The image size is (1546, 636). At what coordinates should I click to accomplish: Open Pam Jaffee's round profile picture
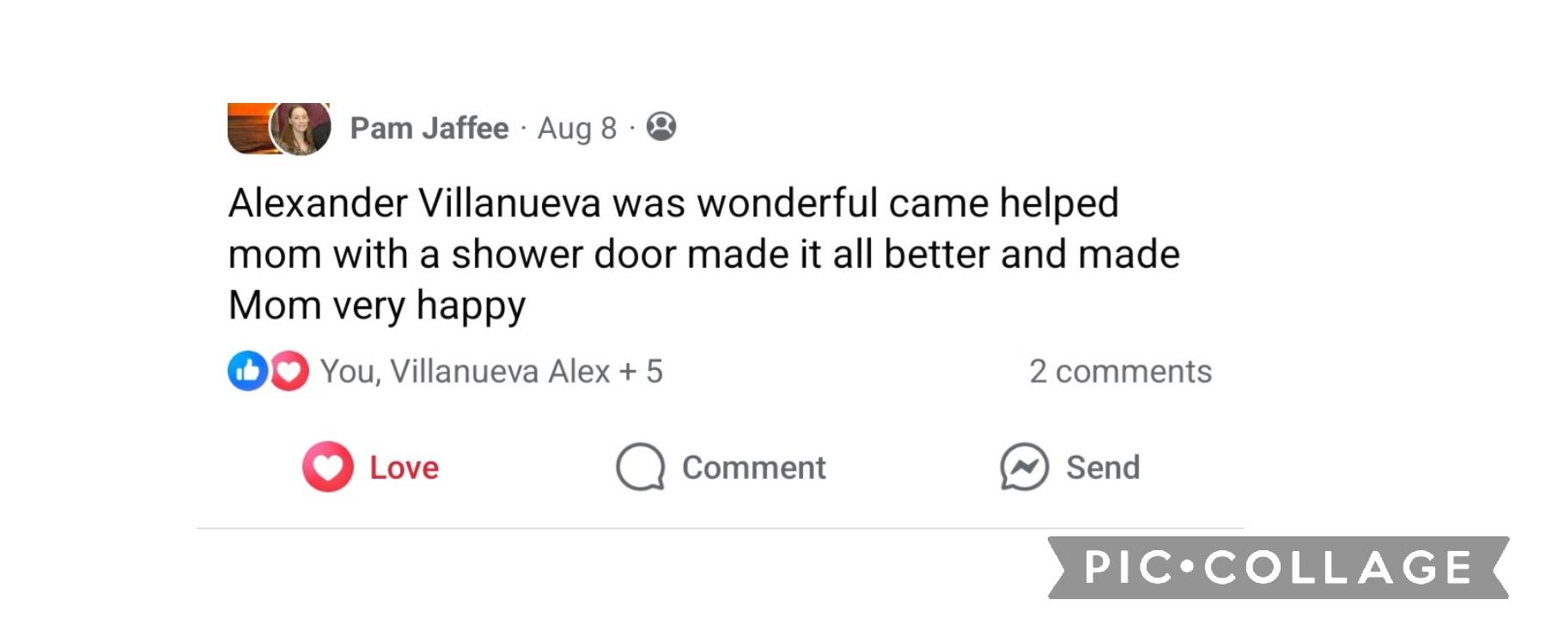coord(301,128)
